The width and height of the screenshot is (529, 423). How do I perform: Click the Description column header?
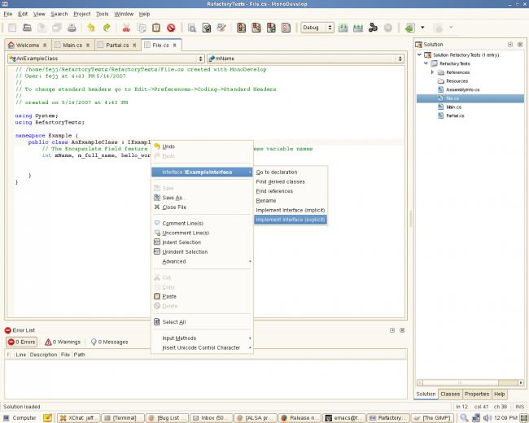click(x=43, y=355)
